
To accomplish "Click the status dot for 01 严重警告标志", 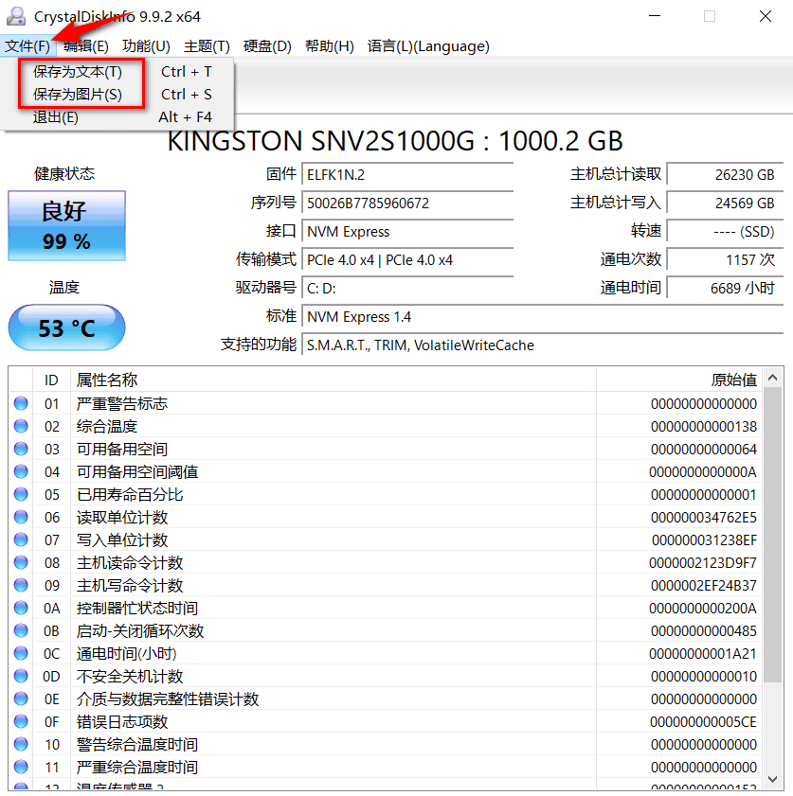I will click(x=21, y=403).
